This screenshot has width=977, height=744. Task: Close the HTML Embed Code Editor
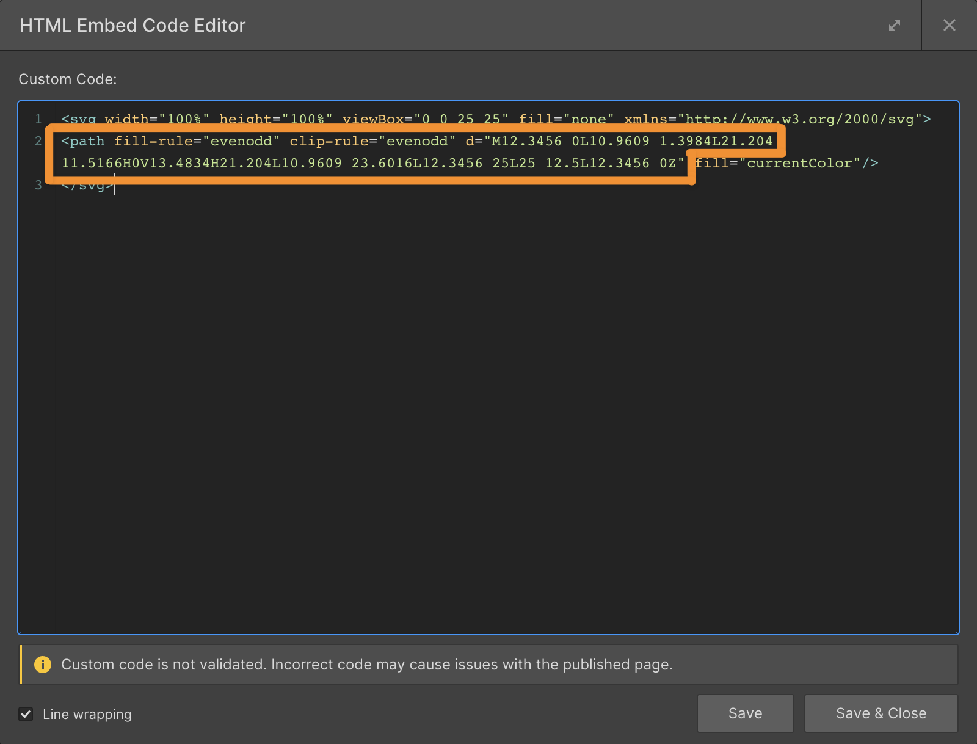coord(949,25)
